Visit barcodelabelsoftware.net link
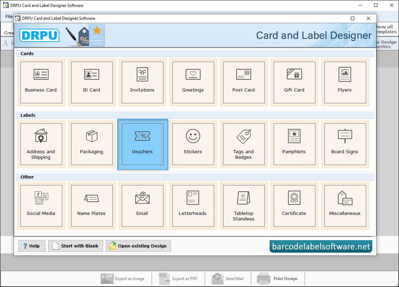This screenshot has width=399, height=287. 321,246
